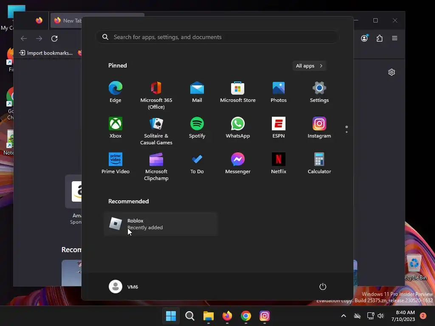Open Firefox View pinned tab icon
The height and width of the screenshot is (326, 435).
[39, 20]
